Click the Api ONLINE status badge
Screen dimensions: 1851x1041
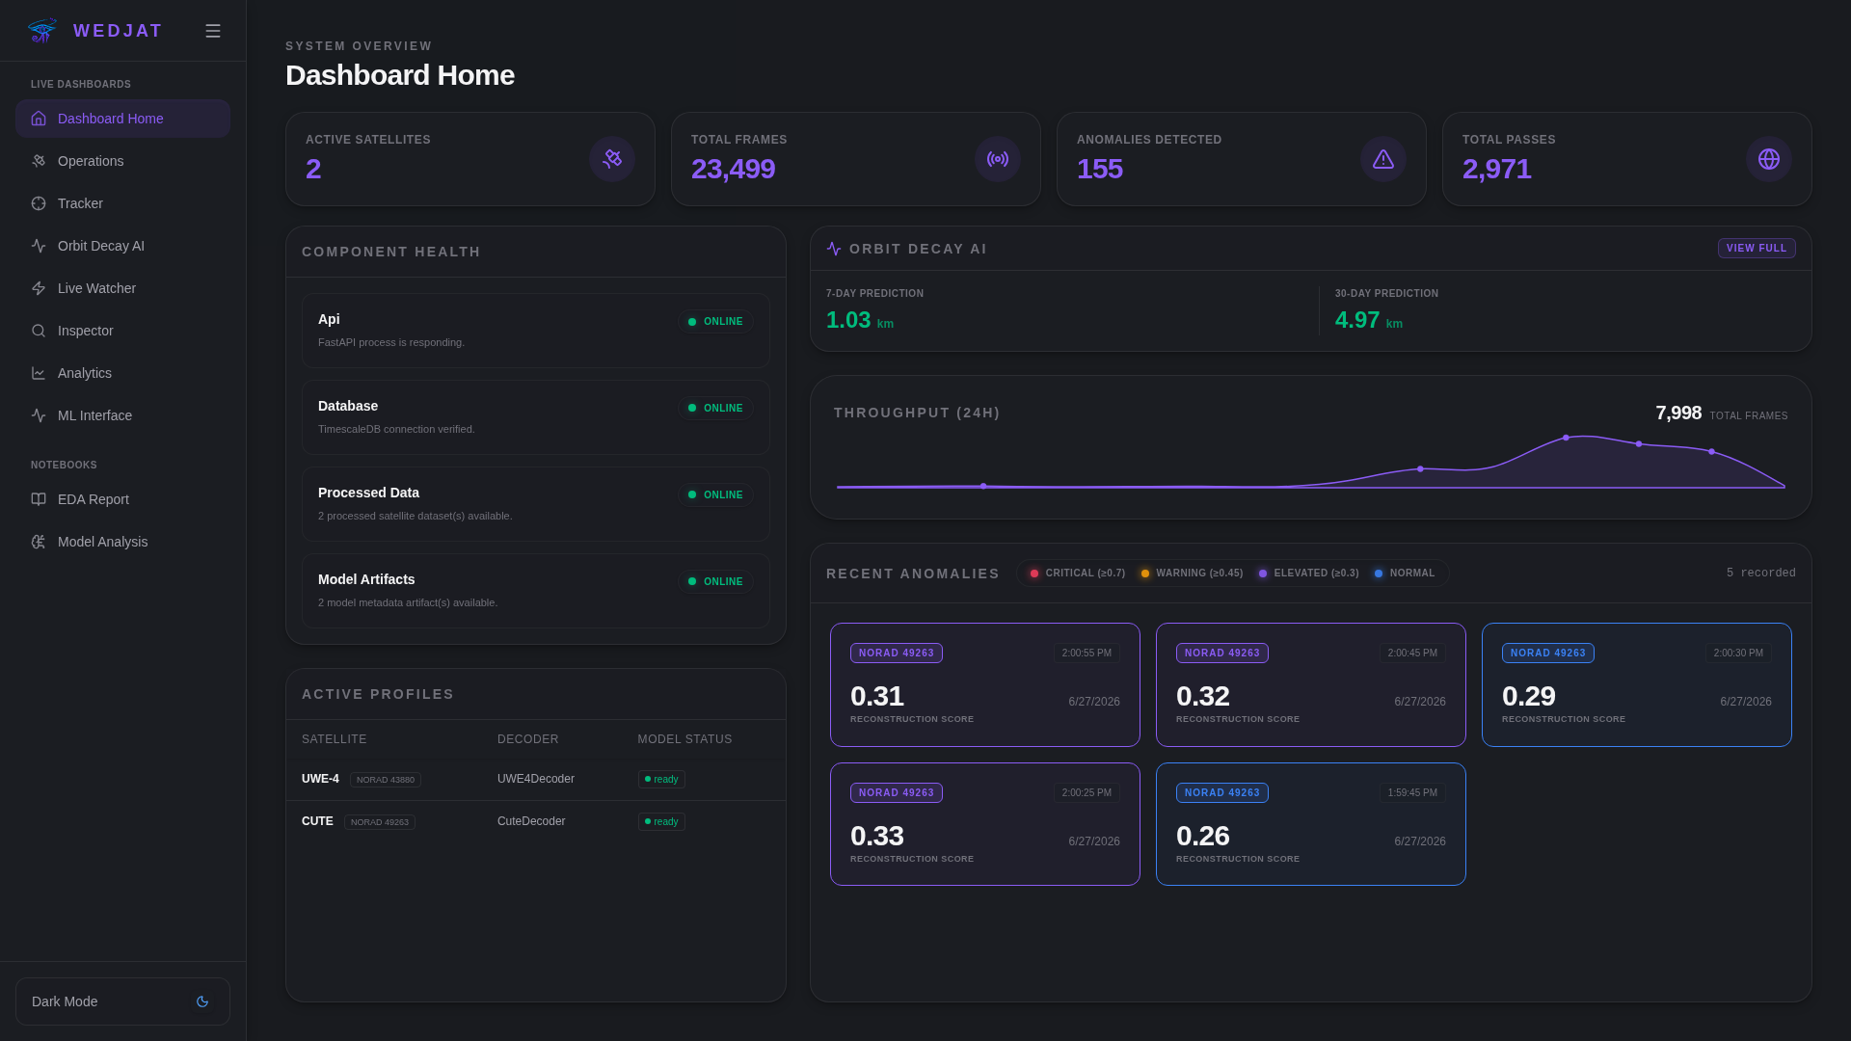coord(715,322)
